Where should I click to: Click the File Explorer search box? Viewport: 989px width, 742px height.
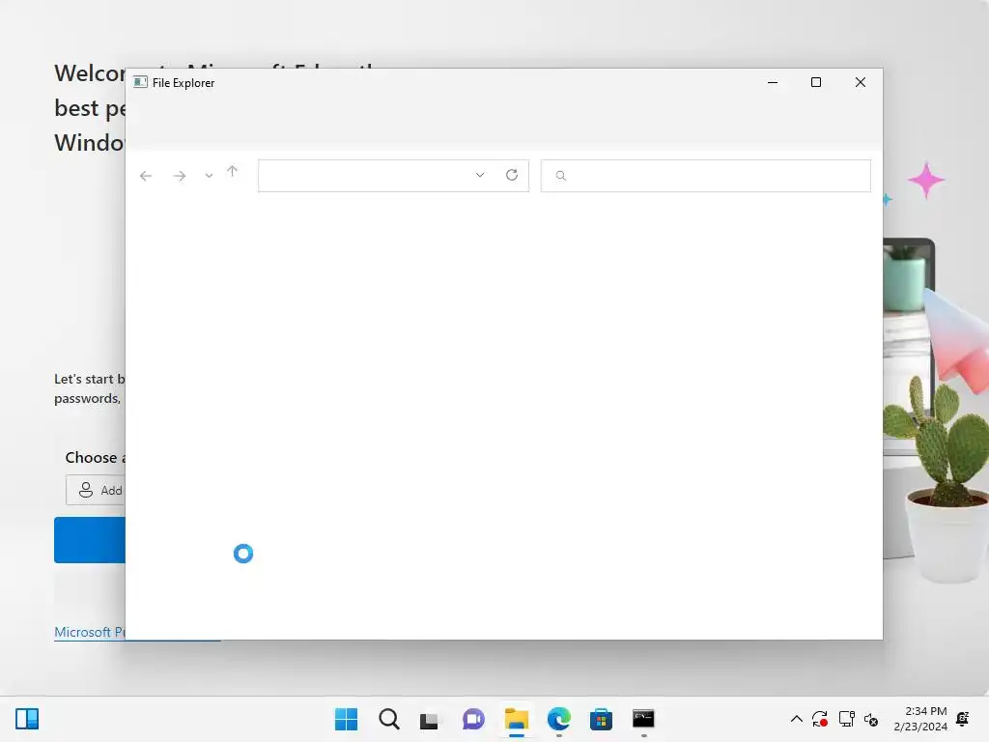[705, 176]
